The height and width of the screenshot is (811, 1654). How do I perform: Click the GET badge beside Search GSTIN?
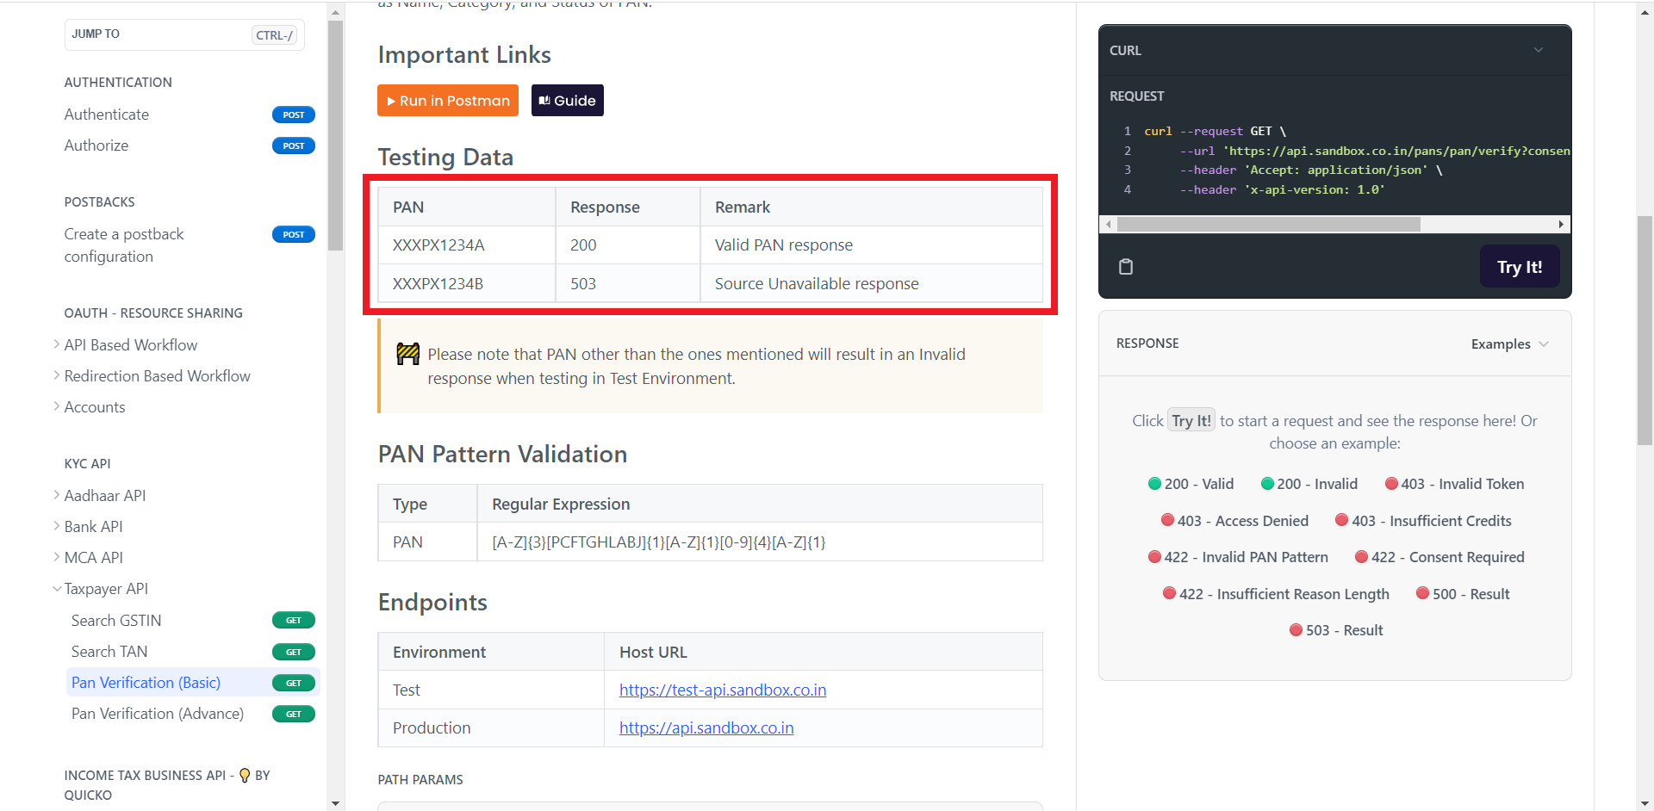pyautogui.click(x=294, y=620)
